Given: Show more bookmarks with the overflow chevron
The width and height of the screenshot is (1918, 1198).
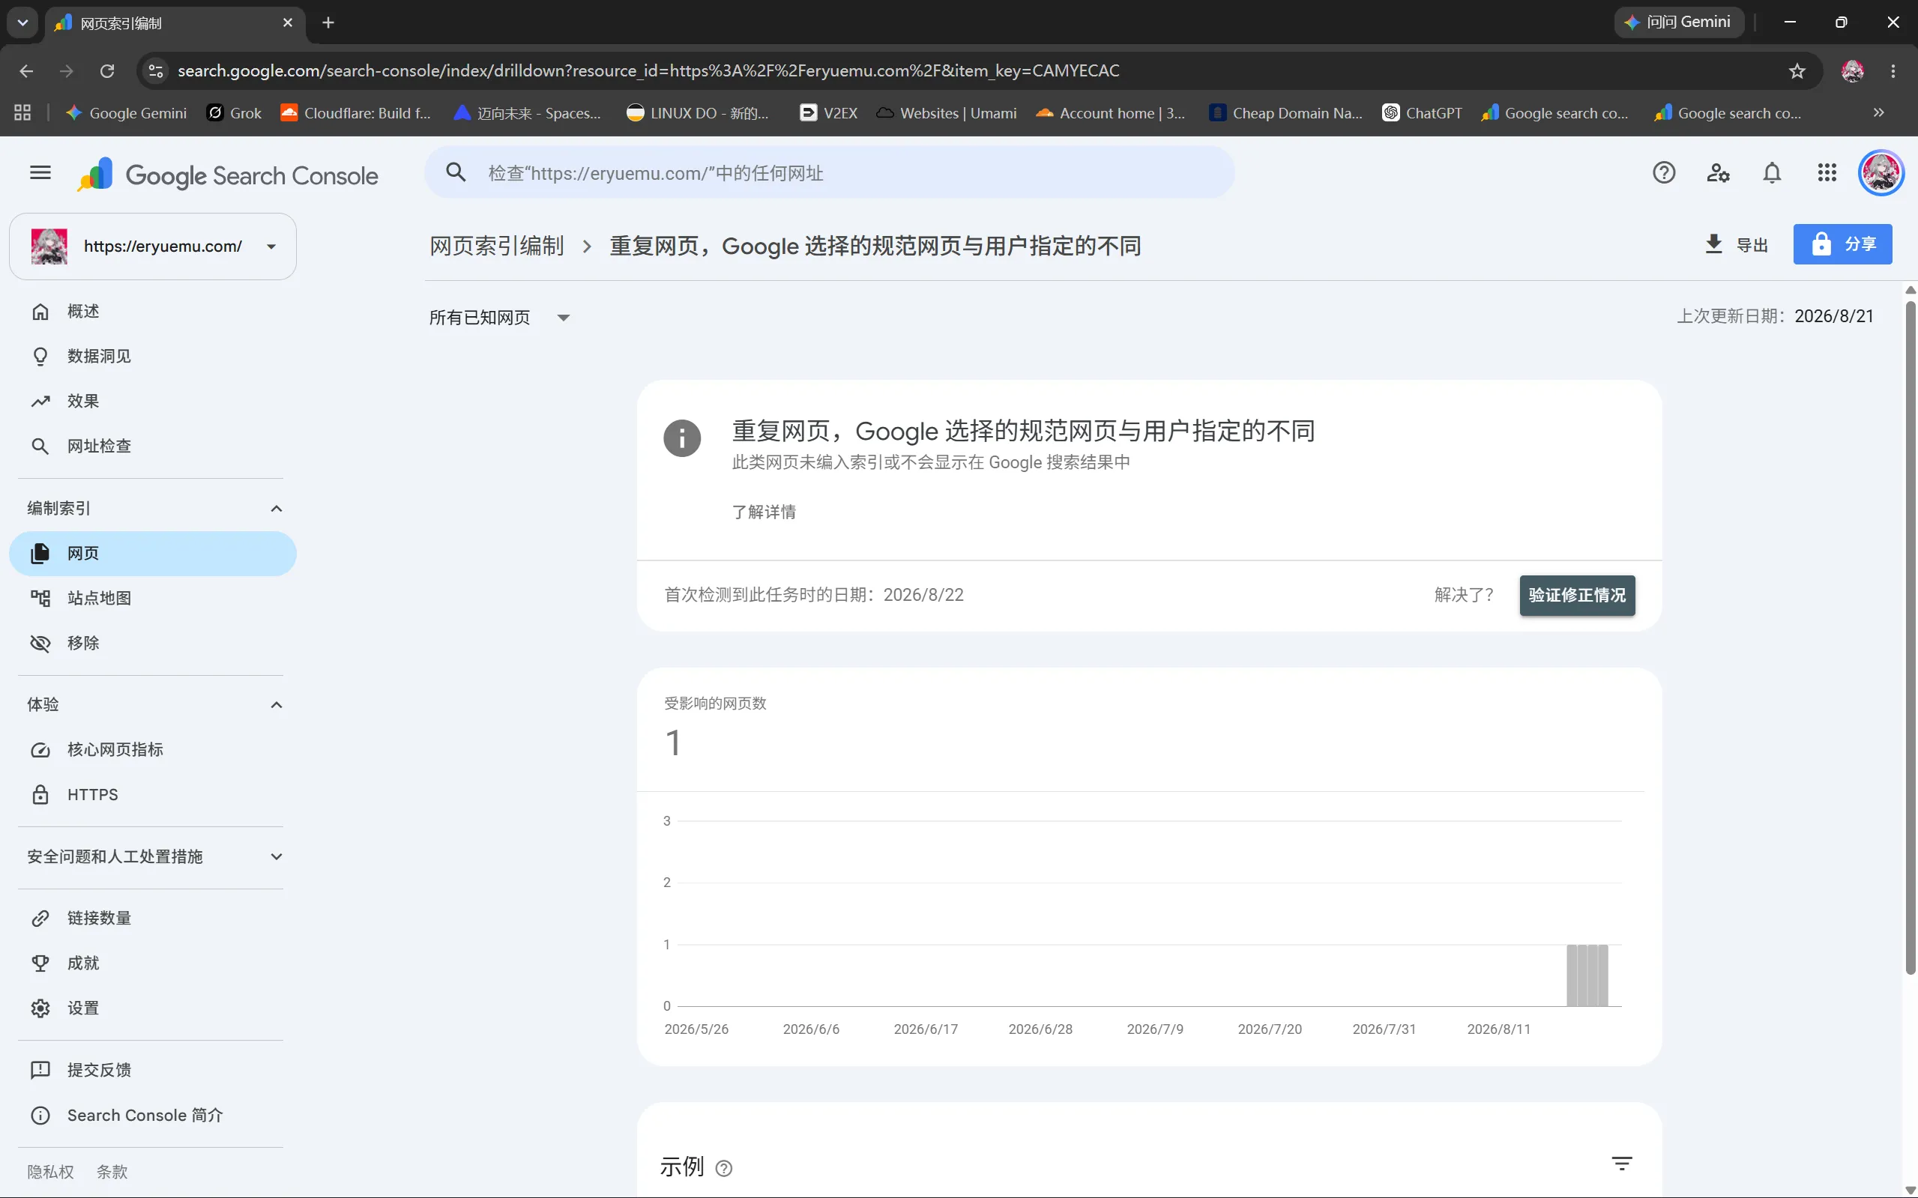Looking at the screenshot, I should (x=1878, y=113).
